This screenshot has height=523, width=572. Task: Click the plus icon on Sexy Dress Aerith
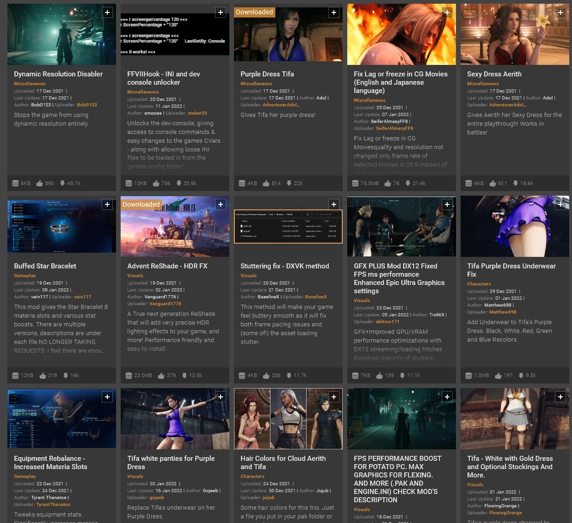560,12
